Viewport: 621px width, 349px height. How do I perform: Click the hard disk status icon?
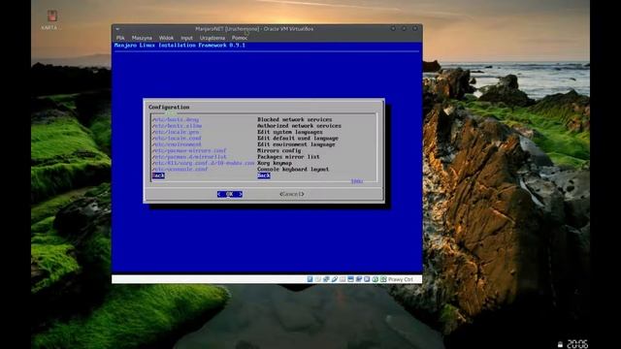(310, 279)
